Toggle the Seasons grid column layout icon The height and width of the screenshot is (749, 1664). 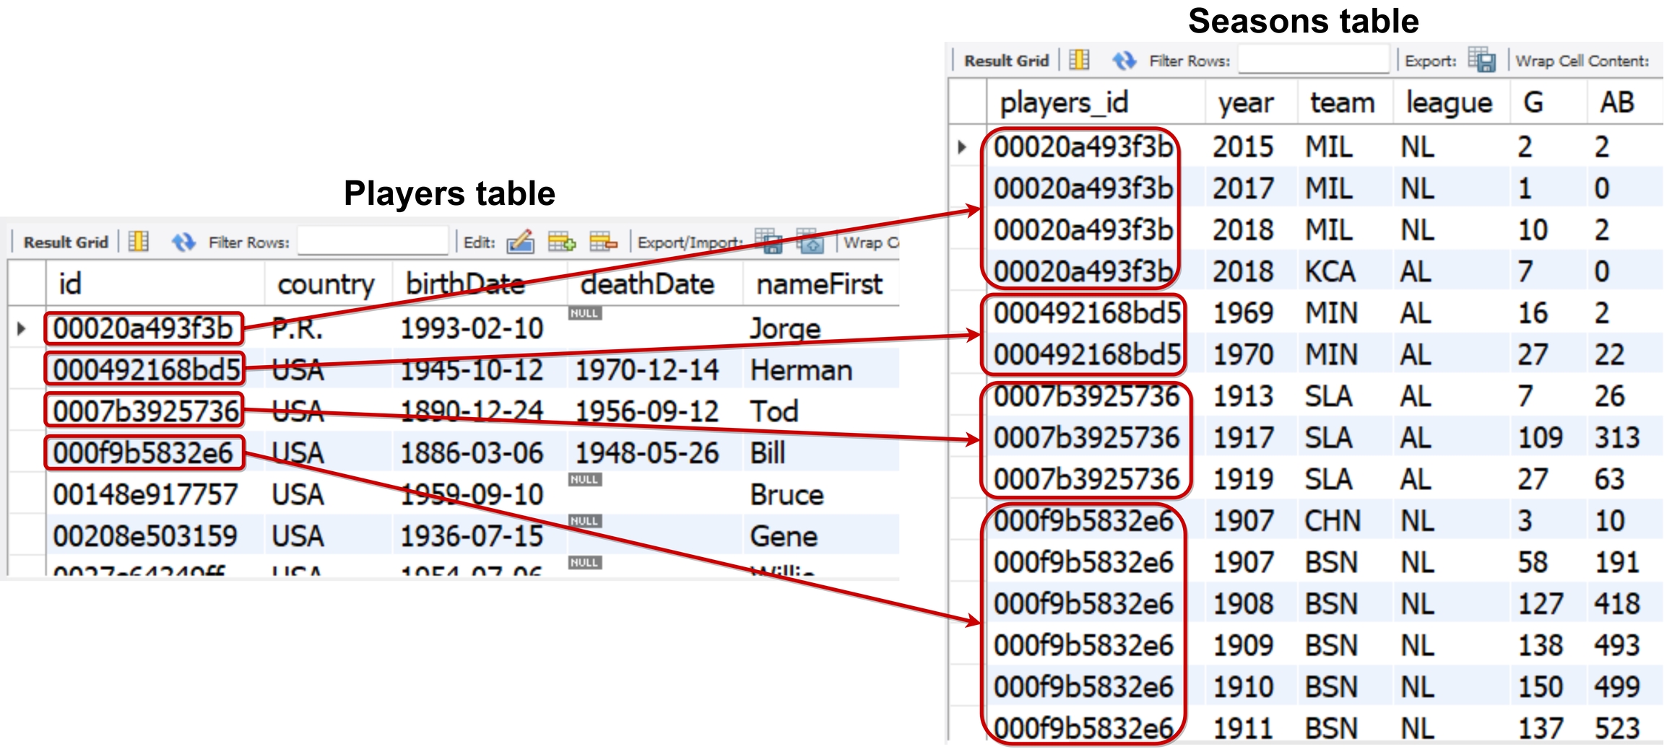click(1079, 61)
